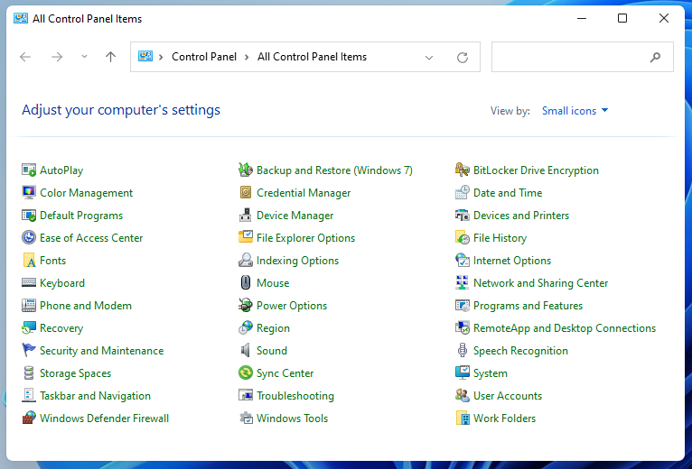Click the Device Manager icon
The image size is (692, 469).
[246, 215]
